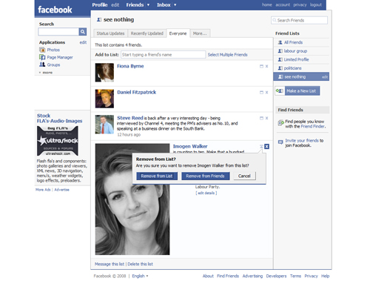Switch to the Recently Updated tab
This screenshot has height=281, width=370.
147,33
